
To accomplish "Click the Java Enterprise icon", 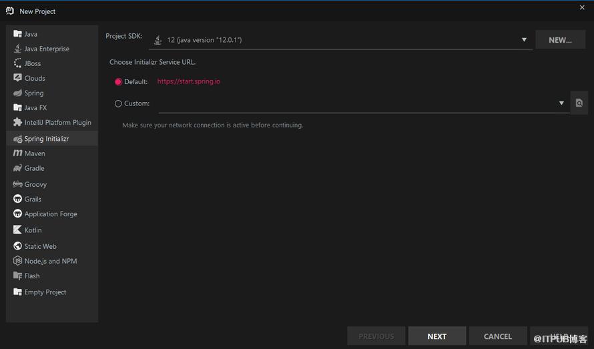I will click(x=17, y=49).
